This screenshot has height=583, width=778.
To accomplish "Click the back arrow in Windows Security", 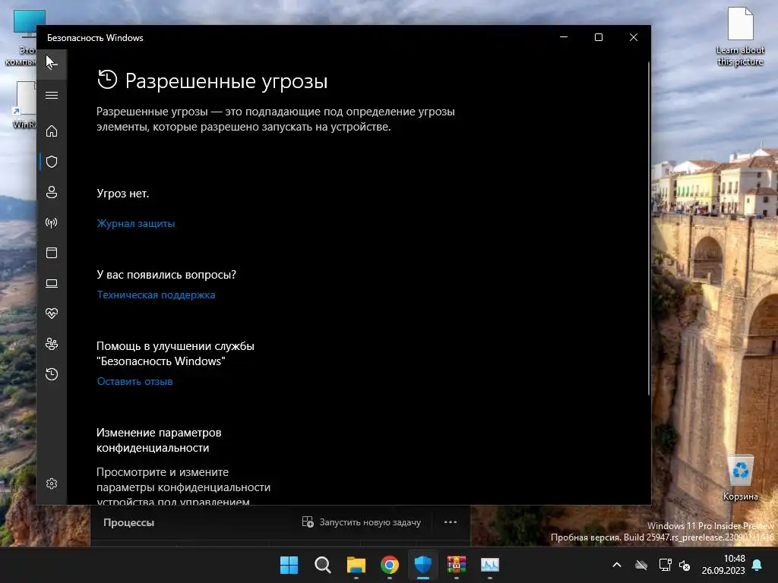I will pyautogui.click(x=52, y=65).
